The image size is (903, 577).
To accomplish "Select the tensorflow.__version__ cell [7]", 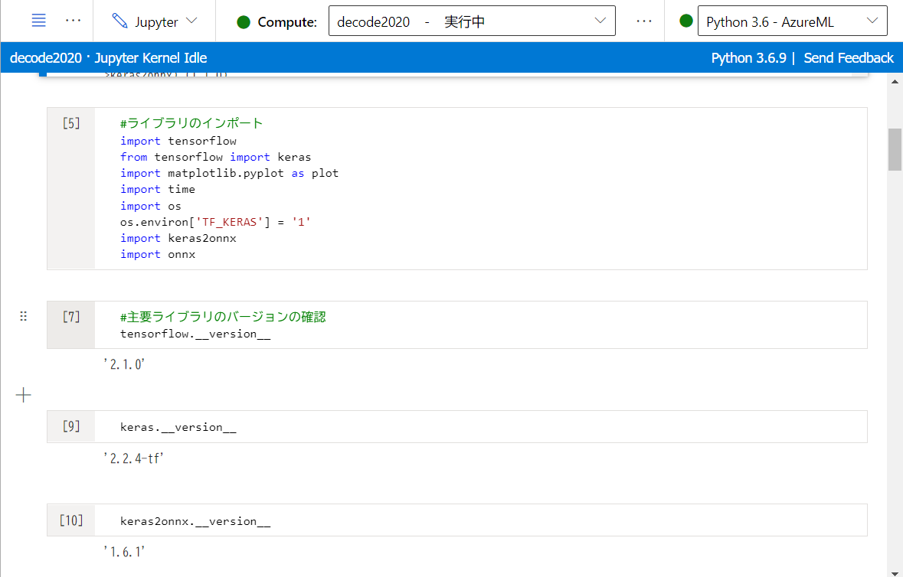I will tap(456, 324).
